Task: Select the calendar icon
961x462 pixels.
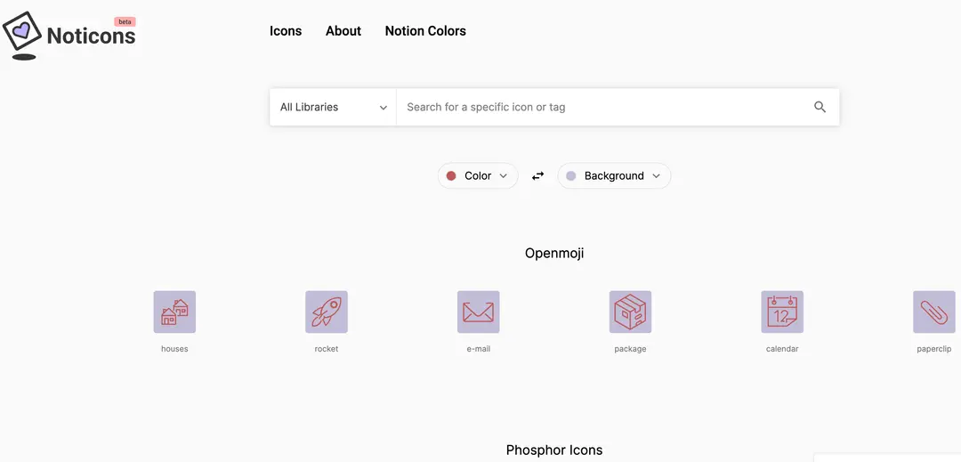Action: (782, 312)
